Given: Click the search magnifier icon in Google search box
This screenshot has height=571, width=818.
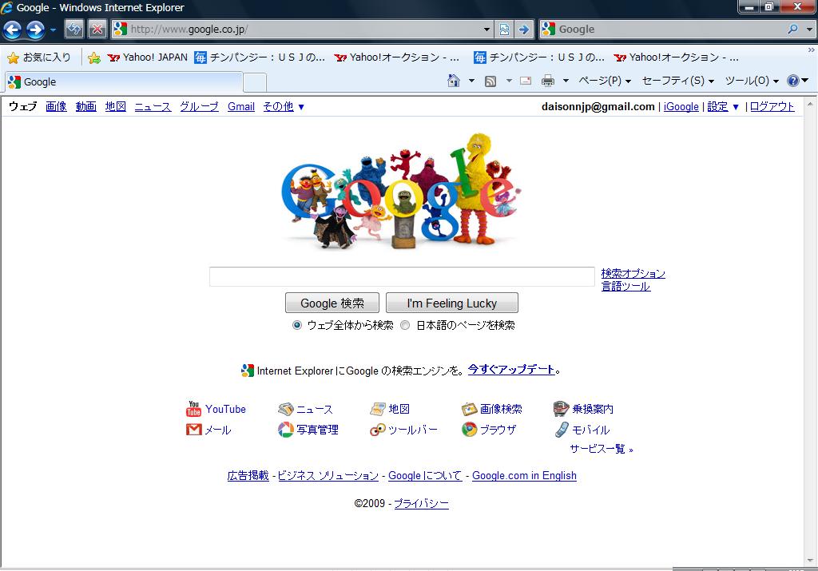Looking at the screenshot, I should click(x=793, y=30).
